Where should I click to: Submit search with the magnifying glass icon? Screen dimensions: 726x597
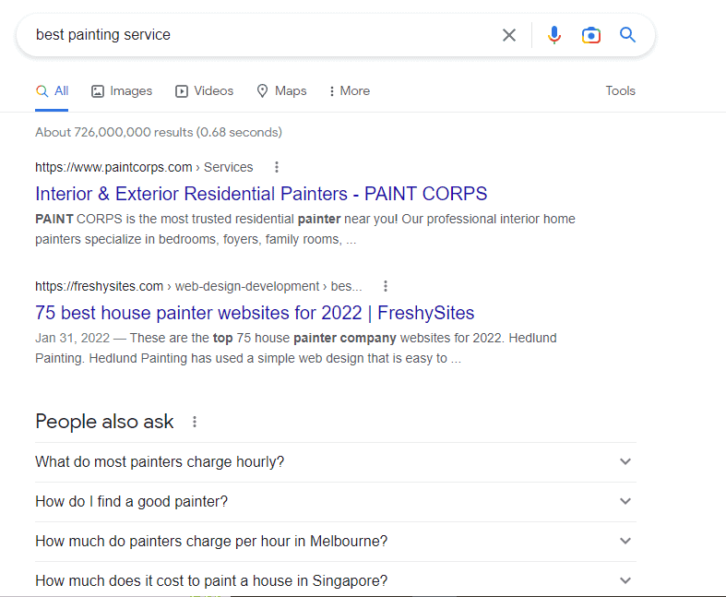point(627,35)
